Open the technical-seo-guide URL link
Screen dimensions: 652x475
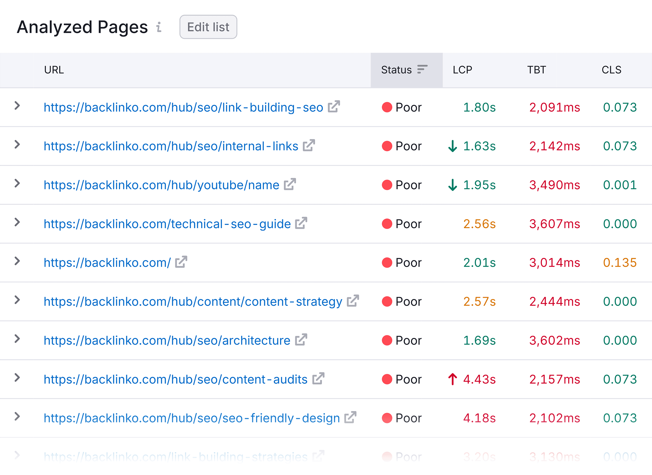[167, 224]
